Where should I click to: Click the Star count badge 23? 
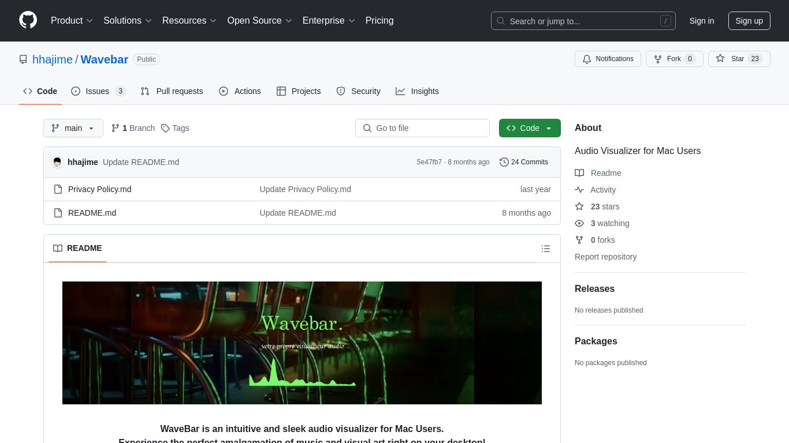[755, 59]
